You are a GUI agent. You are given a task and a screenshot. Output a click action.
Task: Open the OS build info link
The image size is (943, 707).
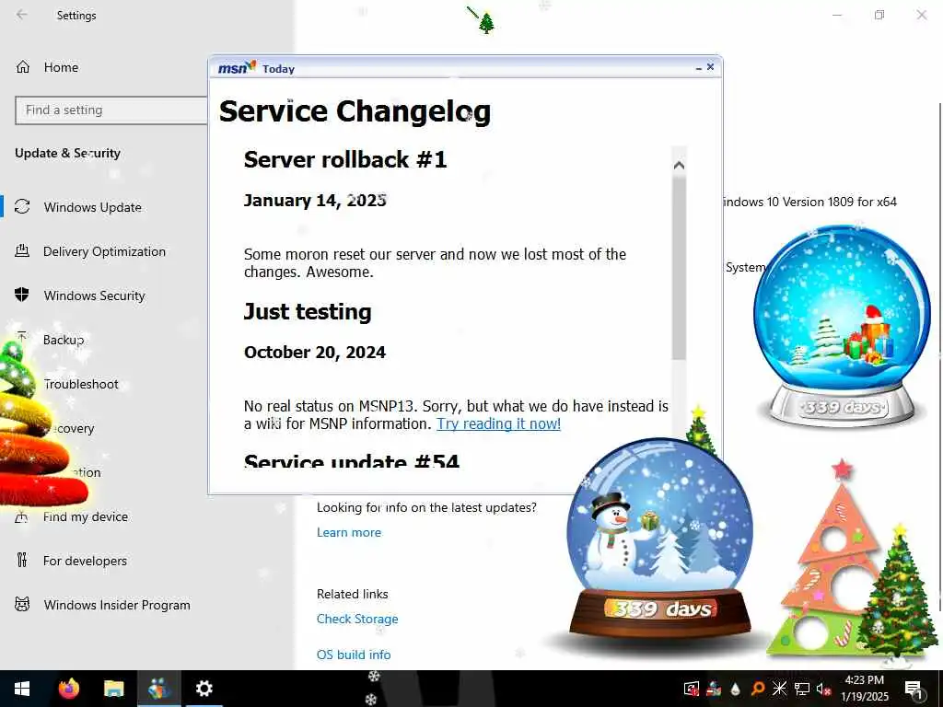pos(354,655)
